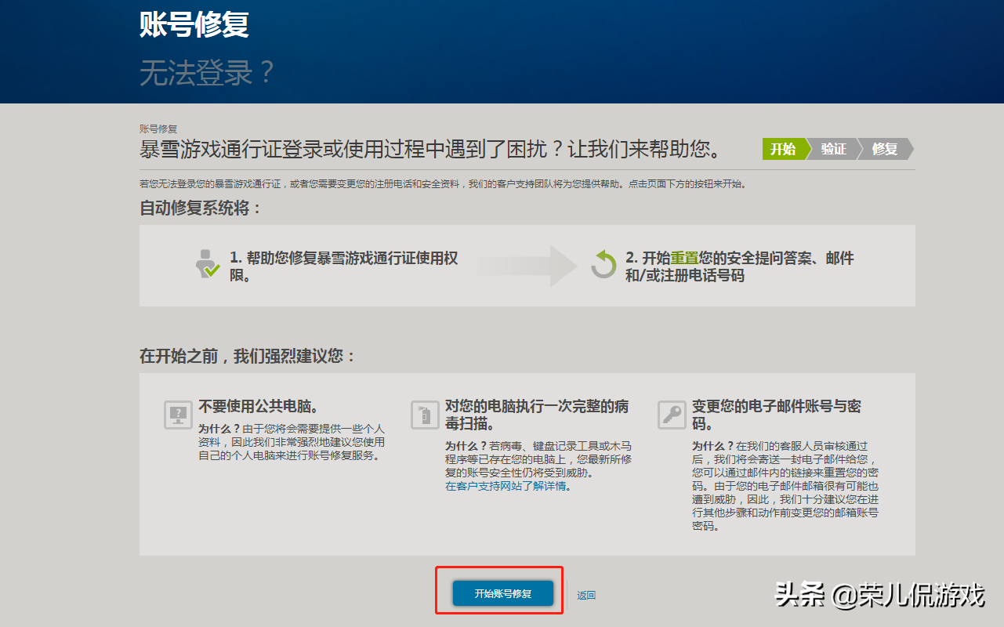Select the 修复 step in the progress indicator
1004x627 pixels.
tap(886, 149)
